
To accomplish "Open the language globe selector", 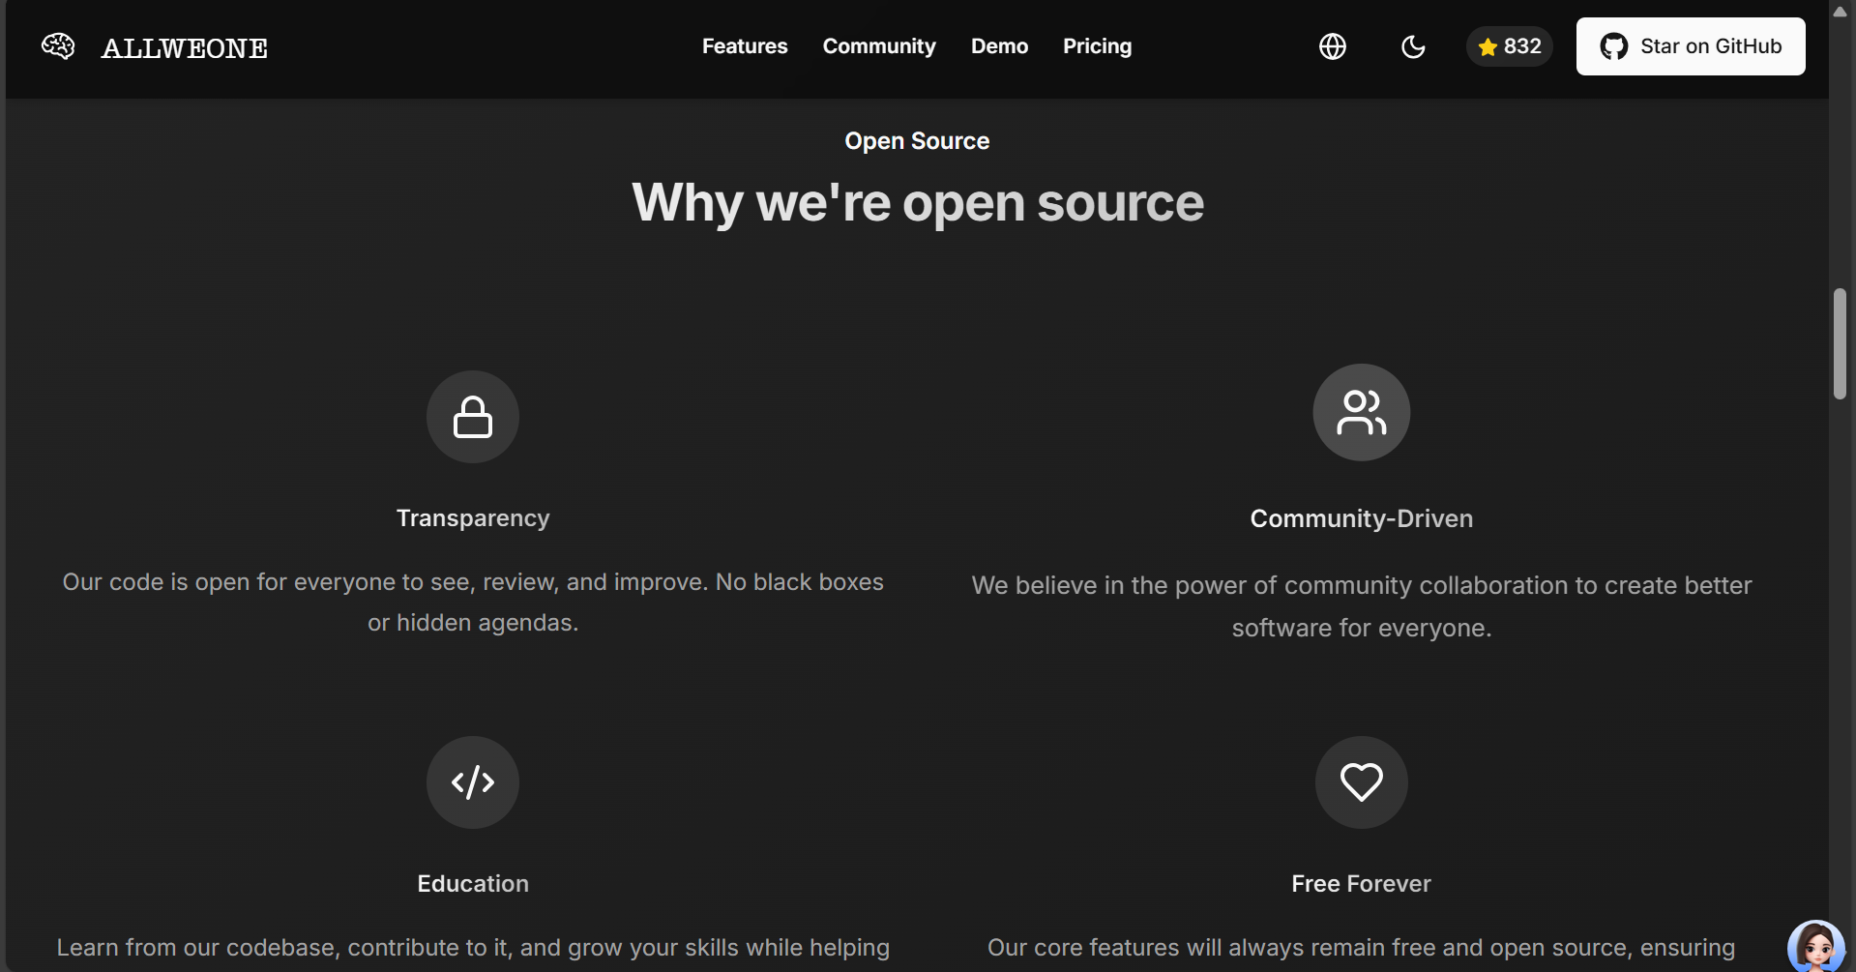I will tap(1333, 46).
